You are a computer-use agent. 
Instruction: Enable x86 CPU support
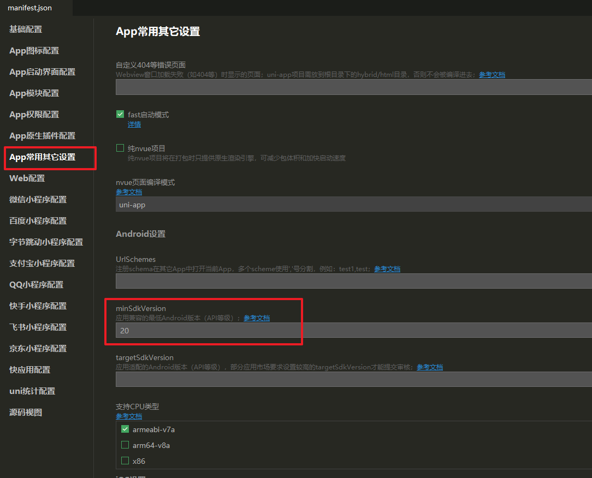coord(125,461)
